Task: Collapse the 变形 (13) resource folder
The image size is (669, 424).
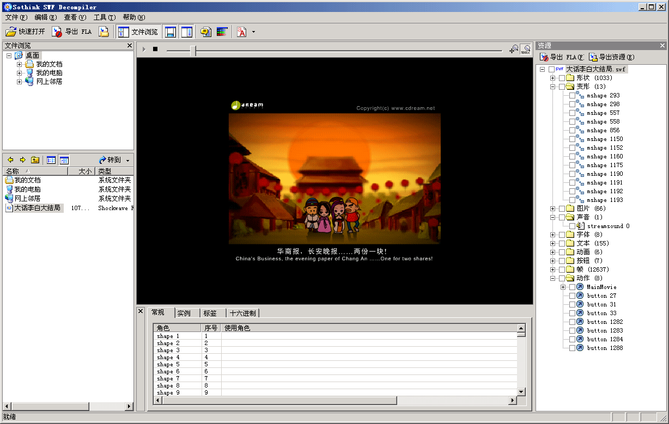Action: [x=552, y=87]
